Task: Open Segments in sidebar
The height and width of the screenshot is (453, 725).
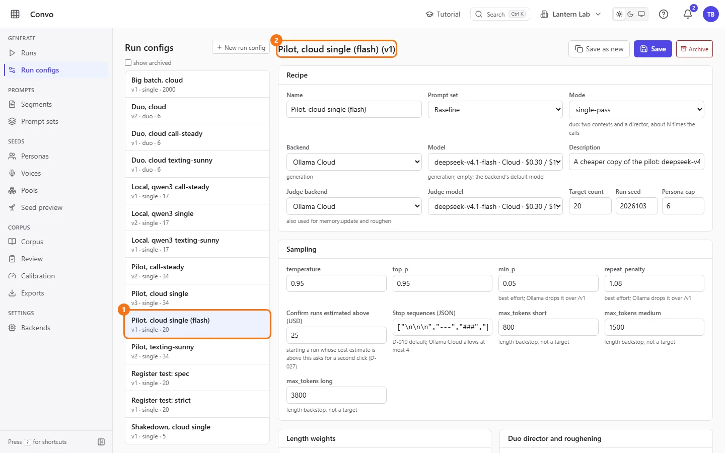Action: [x=56, y=104]
